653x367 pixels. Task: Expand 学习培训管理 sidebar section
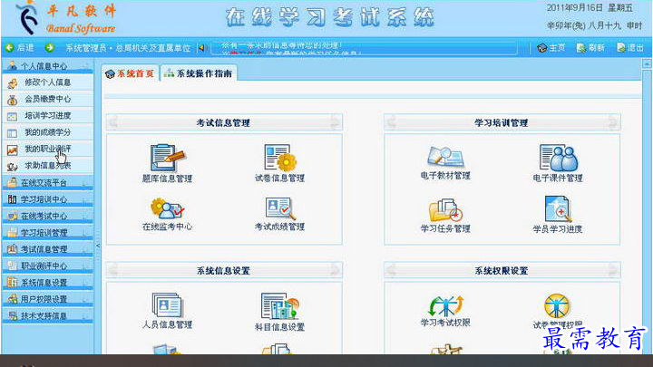[47, 233]
